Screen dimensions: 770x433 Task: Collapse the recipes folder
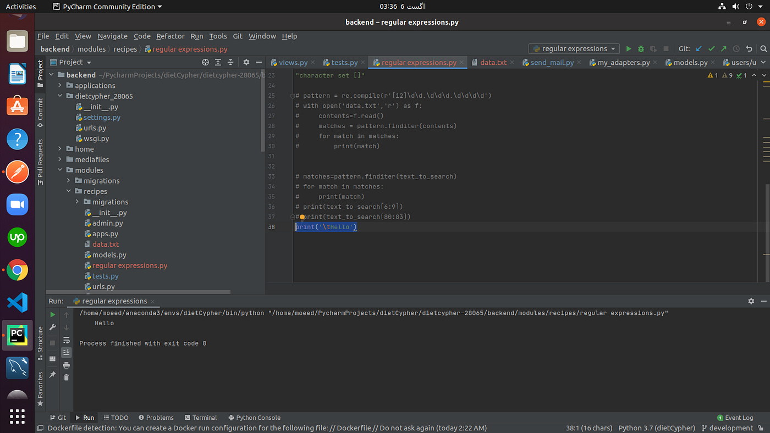click(69, 192)
